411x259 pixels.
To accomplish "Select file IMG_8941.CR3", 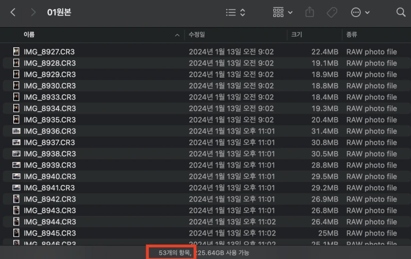I will 49,188.
